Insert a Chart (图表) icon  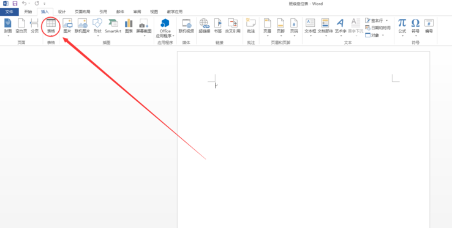[129, 26]
